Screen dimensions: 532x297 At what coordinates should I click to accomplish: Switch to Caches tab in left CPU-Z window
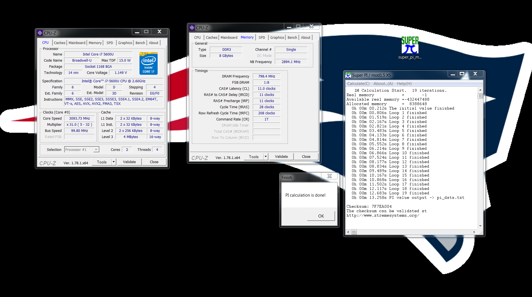point(59,43)
